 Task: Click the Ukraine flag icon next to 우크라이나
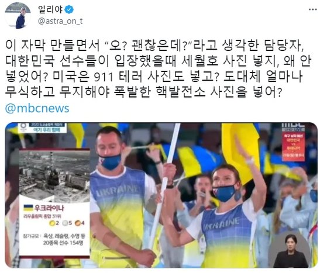tap(28, 208)
